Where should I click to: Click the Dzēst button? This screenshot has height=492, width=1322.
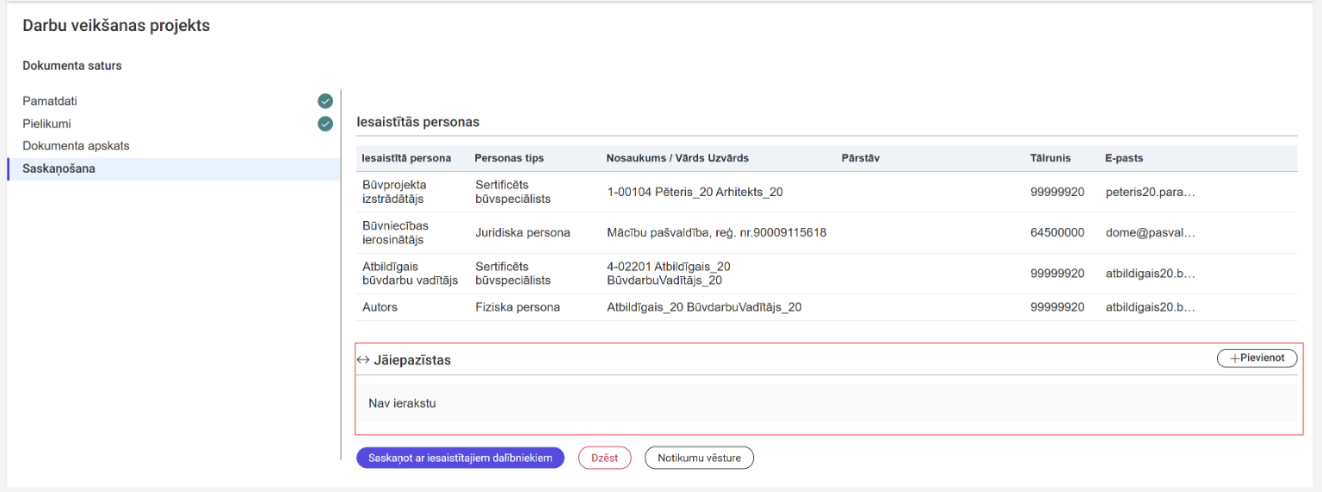pos(604,458)
